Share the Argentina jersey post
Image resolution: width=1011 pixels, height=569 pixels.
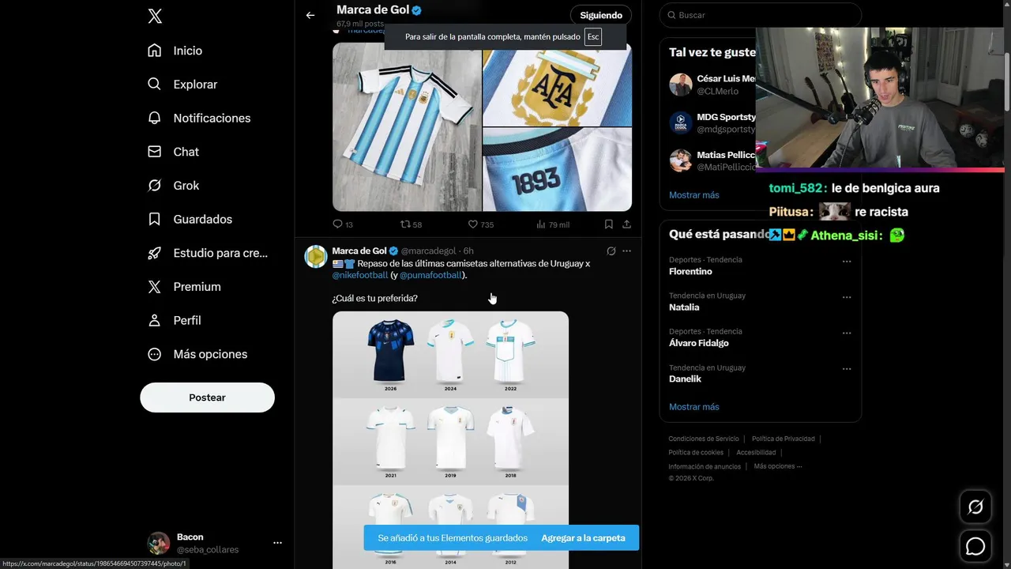pyautogui.click(x=626, y=224)
